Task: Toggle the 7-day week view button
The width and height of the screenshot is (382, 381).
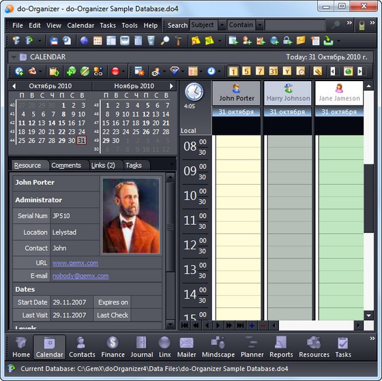Action: click(260, 72)
